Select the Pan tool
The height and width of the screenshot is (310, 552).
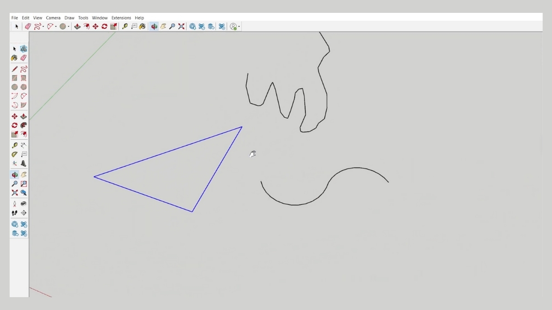tap(23, 175)
